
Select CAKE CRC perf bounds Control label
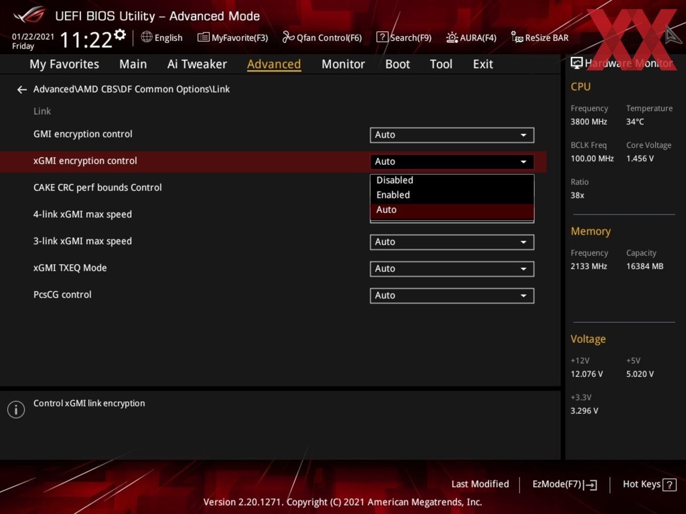[x=97, y=187]
